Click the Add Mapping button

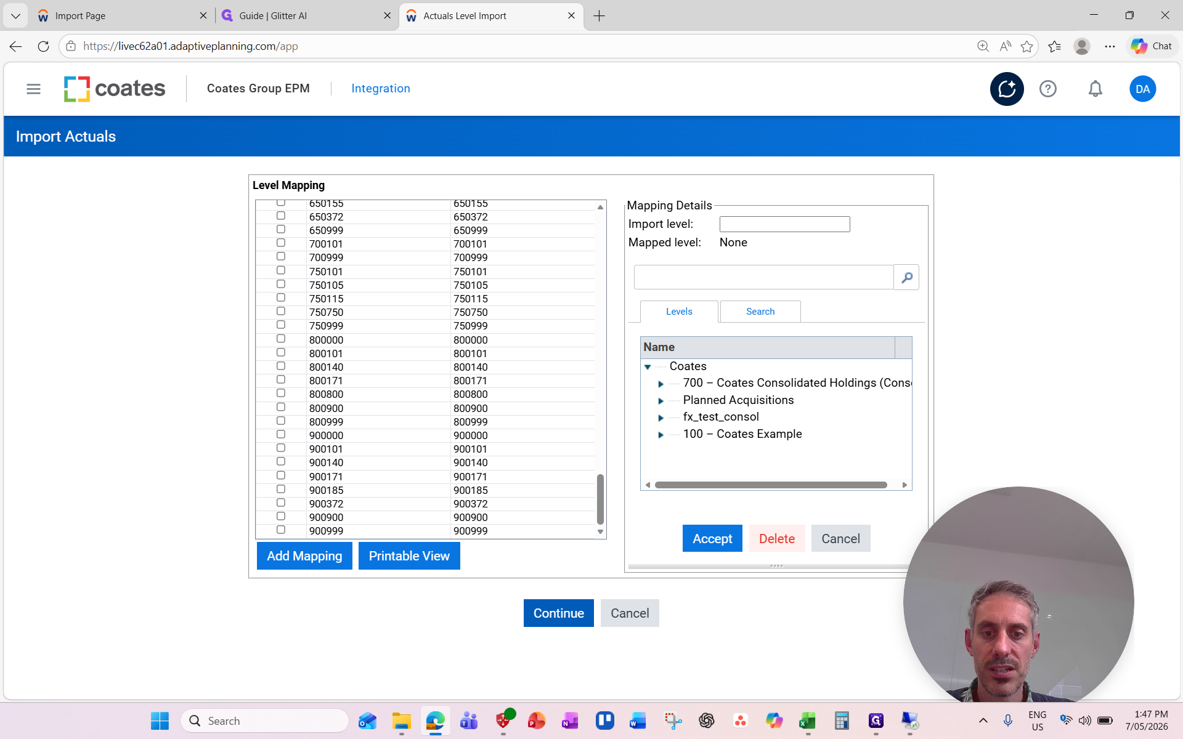[304, 555]
